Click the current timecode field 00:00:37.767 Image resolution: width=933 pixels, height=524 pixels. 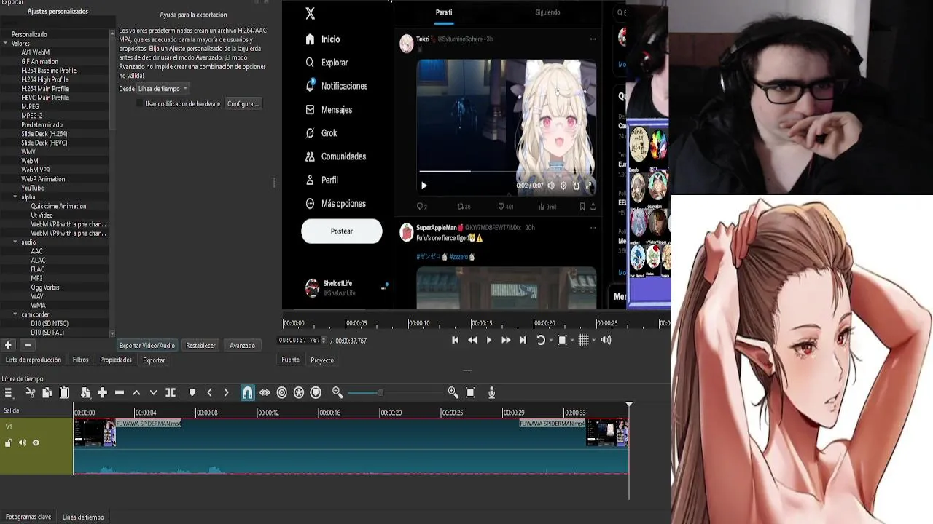(x=300, y=341)
